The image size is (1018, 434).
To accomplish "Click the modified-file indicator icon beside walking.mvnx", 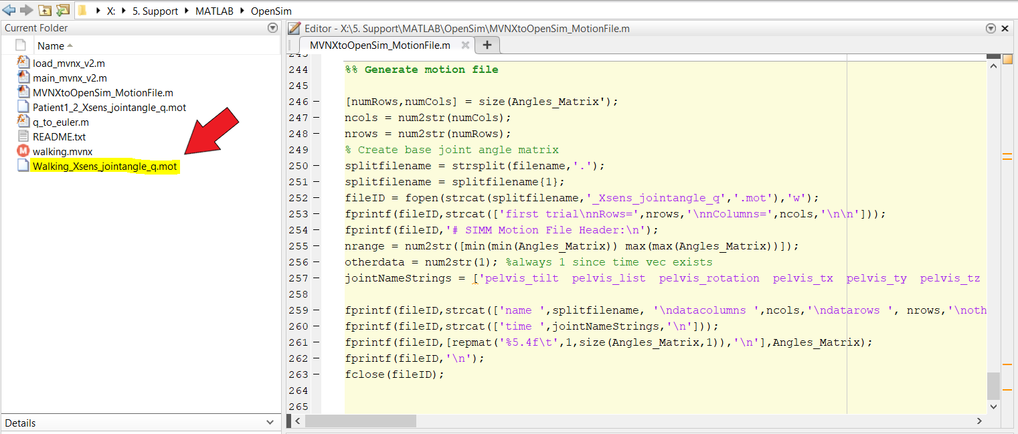I will 22,151.
